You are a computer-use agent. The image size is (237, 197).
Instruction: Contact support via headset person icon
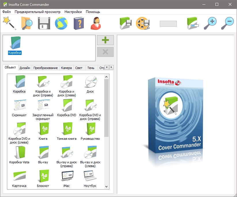[96, 23]
